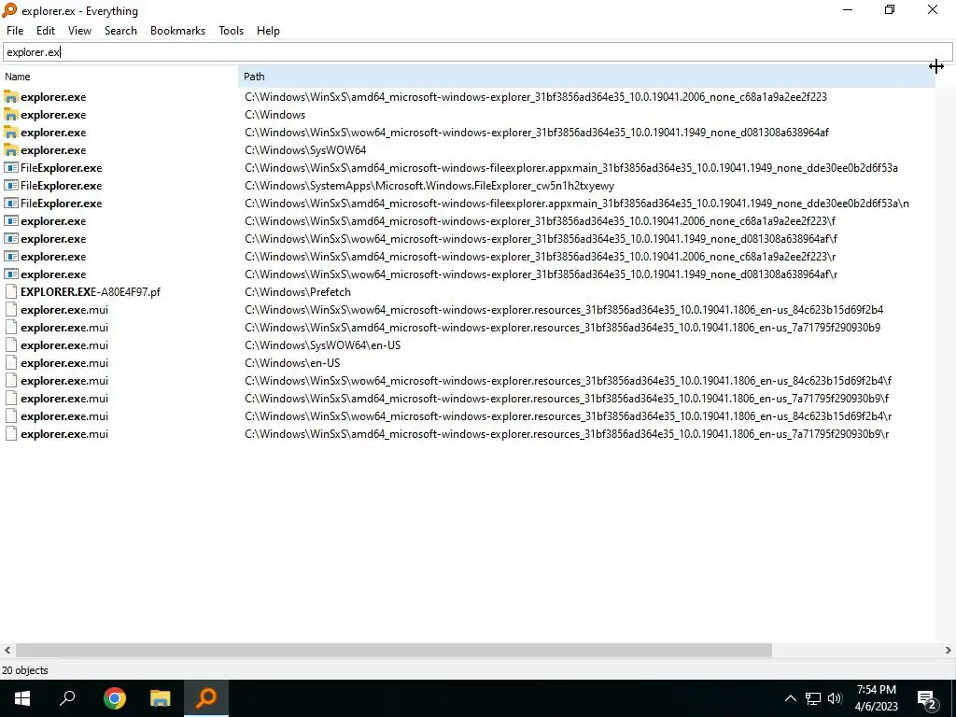Select path ending in c68a1a9a2ee2f223\f
Image resolution: width=956 pixels, height=717 pixels.
click(540, 220)
